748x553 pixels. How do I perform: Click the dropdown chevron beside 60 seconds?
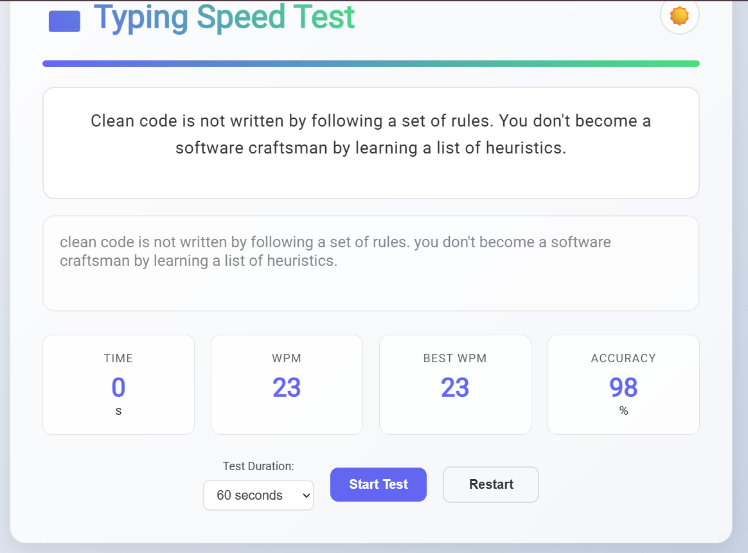pos(307,495)
